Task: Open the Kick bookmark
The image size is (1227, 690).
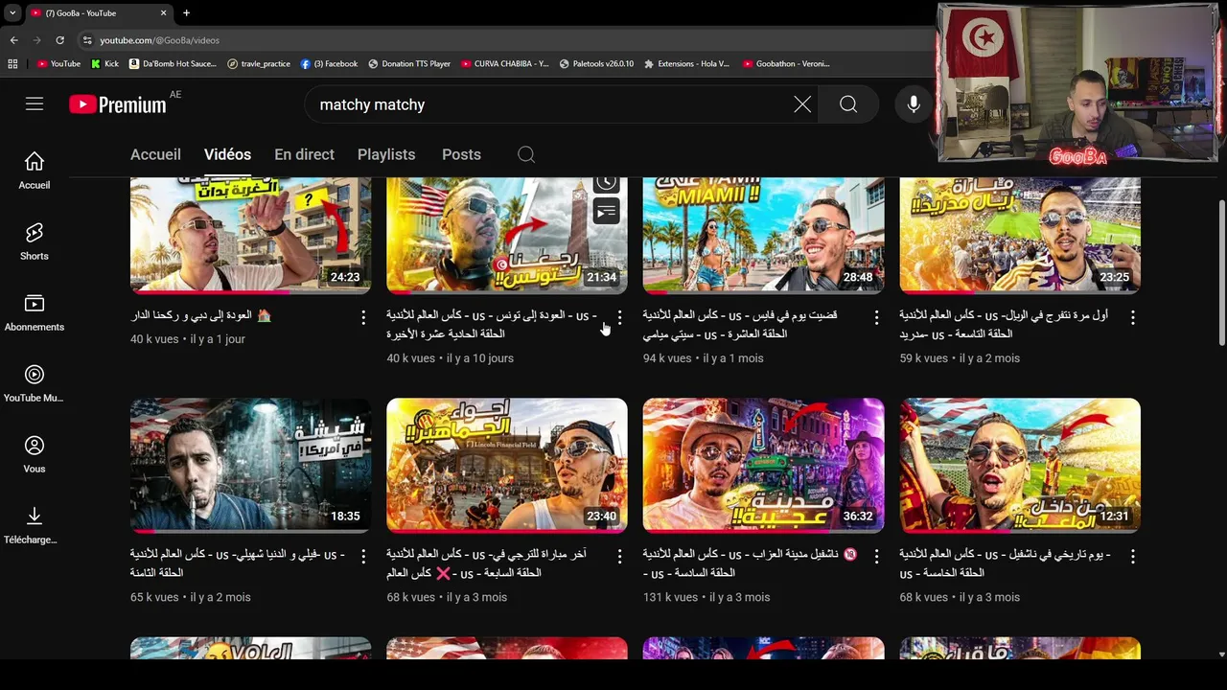Action: [105, 64]
